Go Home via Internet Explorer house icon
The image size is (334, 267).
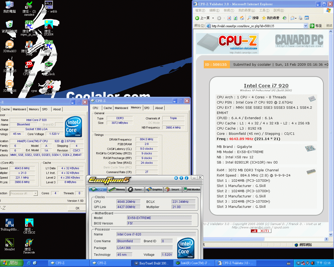pos(242,18)
